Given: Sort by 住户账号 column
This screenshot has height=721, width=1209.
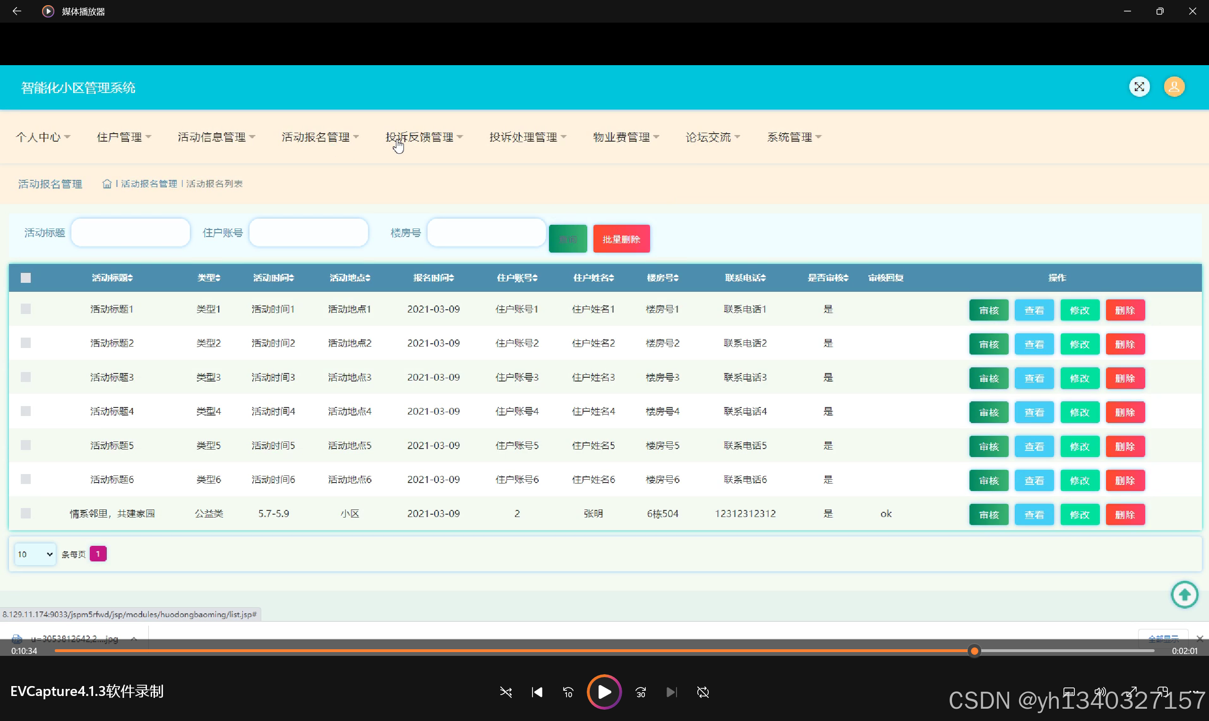Looking at the screenshot, I should point(517,278).
